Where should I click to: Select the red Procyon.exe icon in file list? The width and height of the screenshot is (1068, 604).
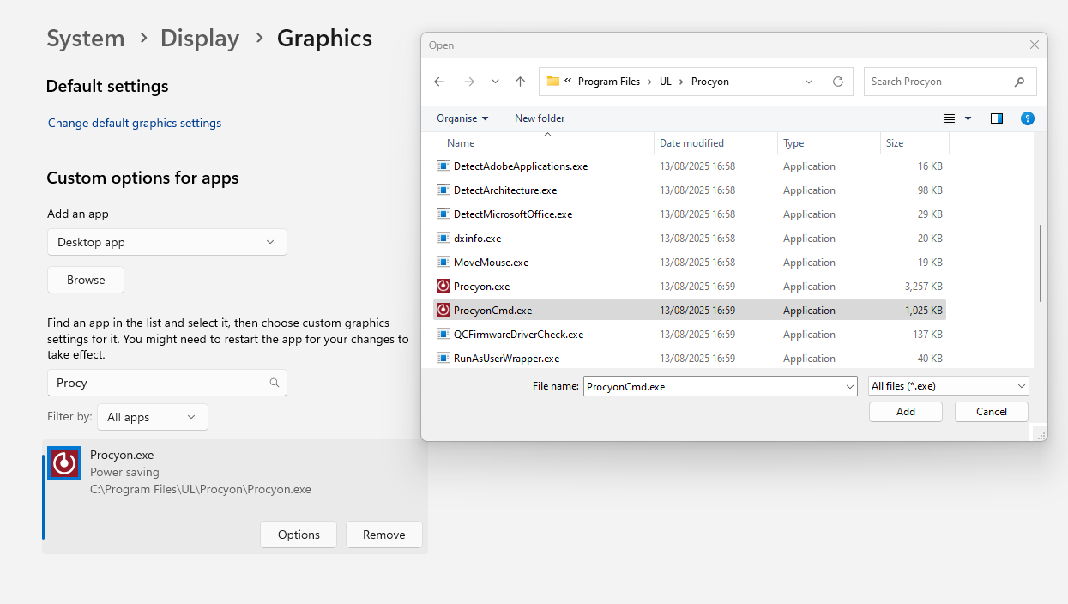coord(443,286)
